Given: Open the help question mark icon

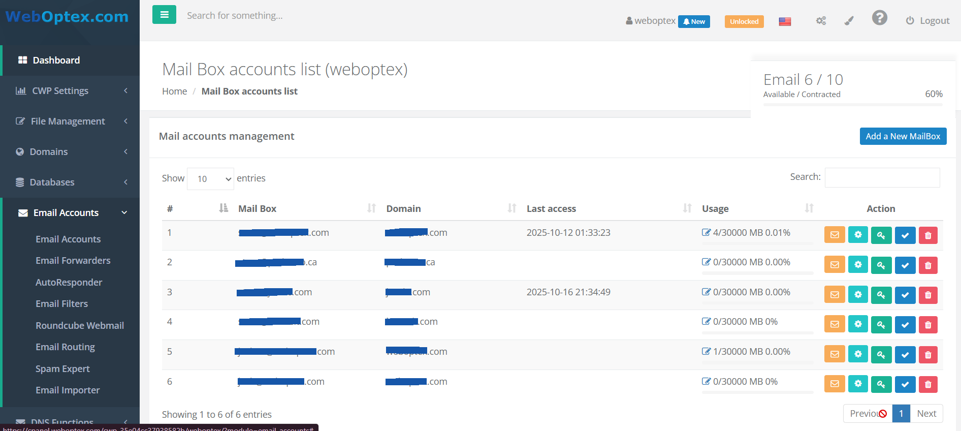Looking at the screenshot, I should pyautogui.click(x=879, y=18).
